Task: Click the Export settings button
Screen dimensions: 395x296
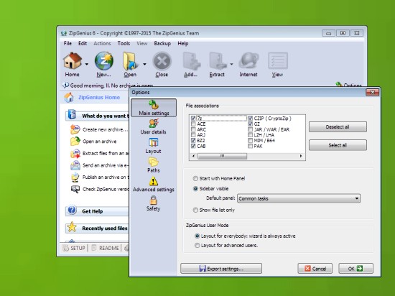Action: tap(221, 269)
